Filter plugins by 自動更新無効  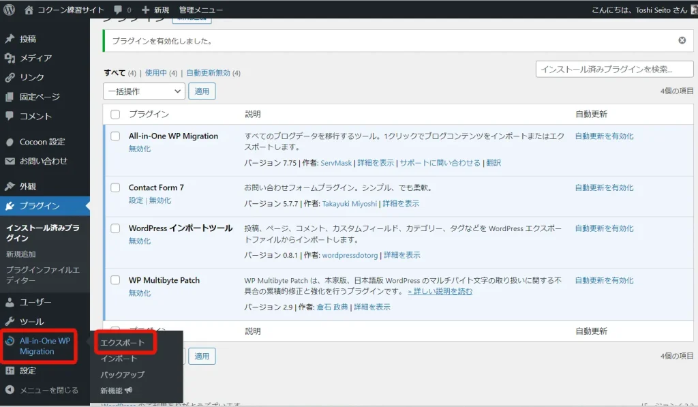208,73
